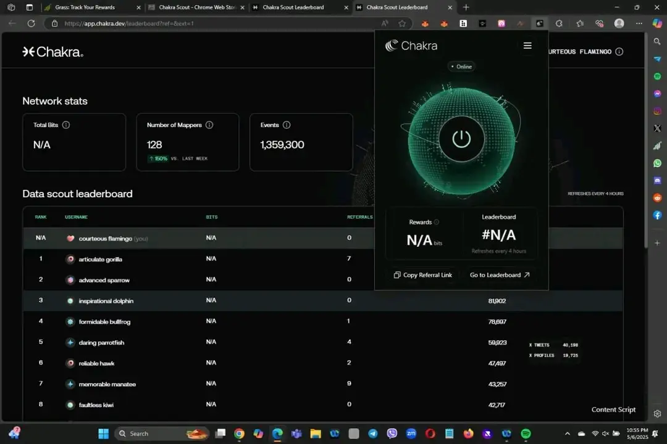Open the Chakra extension hamburger menu

527,46
